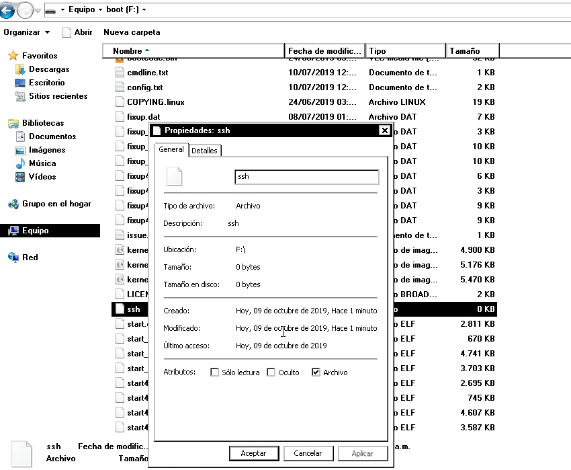Select the ssh file icon in list
This screenshot has width=571, height=470.
120,309
